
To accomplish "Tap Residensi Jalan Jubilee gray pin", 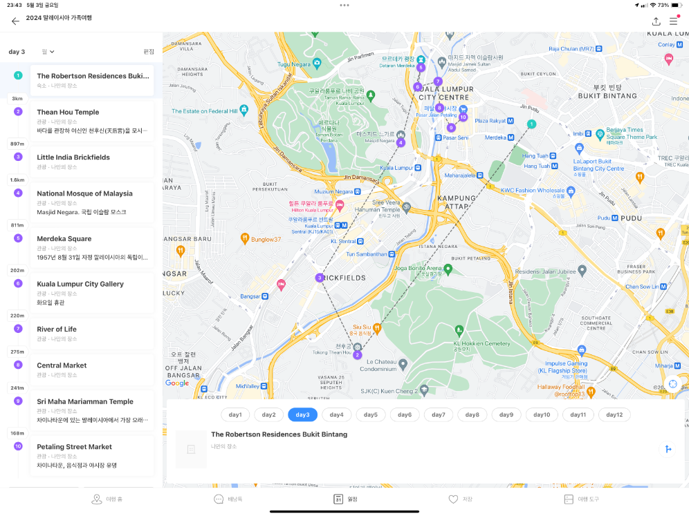I will point(582,271).
